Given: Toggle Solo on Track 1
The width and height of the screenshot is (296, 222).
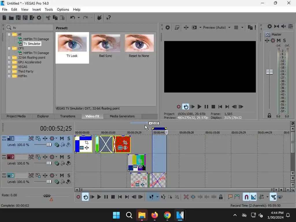Looking at the screenshot, I should (x=69, y=138).
